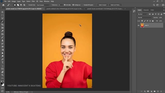Toggle lock transparent pixels

(142, 21)
